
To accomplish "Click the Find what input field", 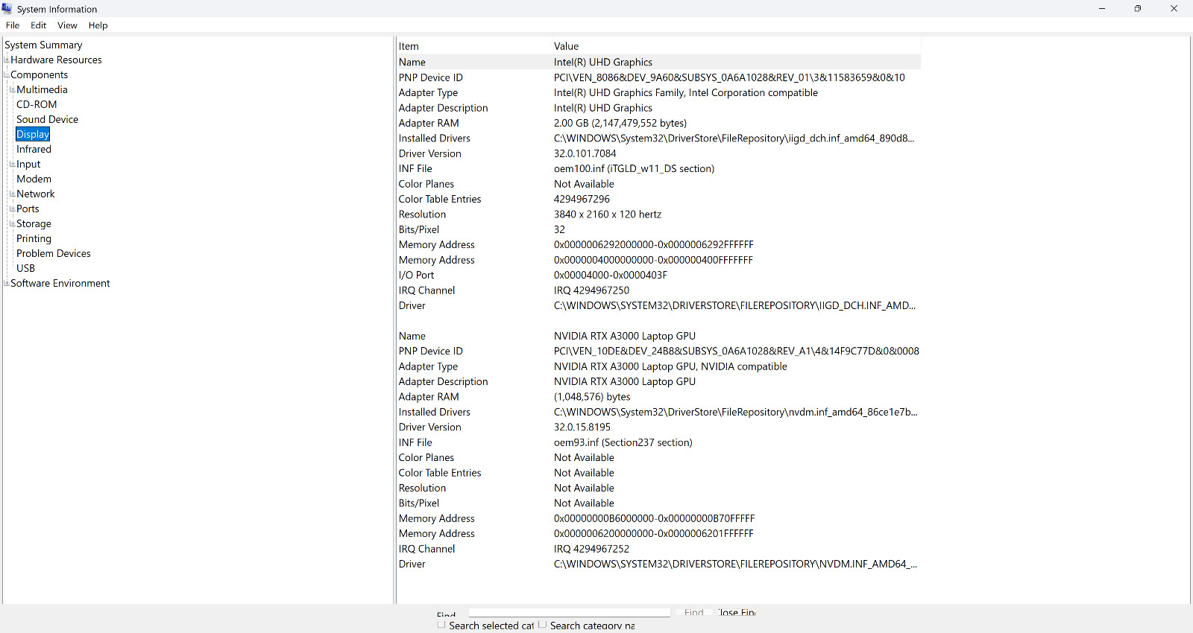I will 570,612.
